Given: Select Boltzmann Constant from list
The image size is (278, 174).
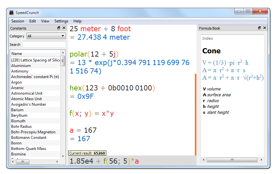Looking at the screenshot, I should click(x=29, y=138).
